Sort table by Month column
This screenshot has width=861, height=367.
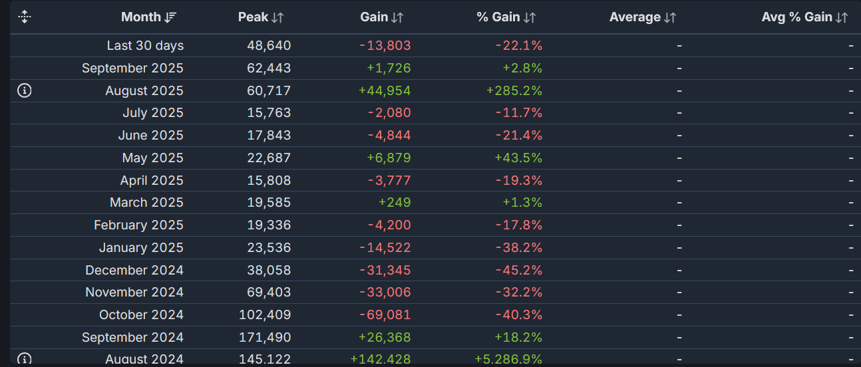149,17
